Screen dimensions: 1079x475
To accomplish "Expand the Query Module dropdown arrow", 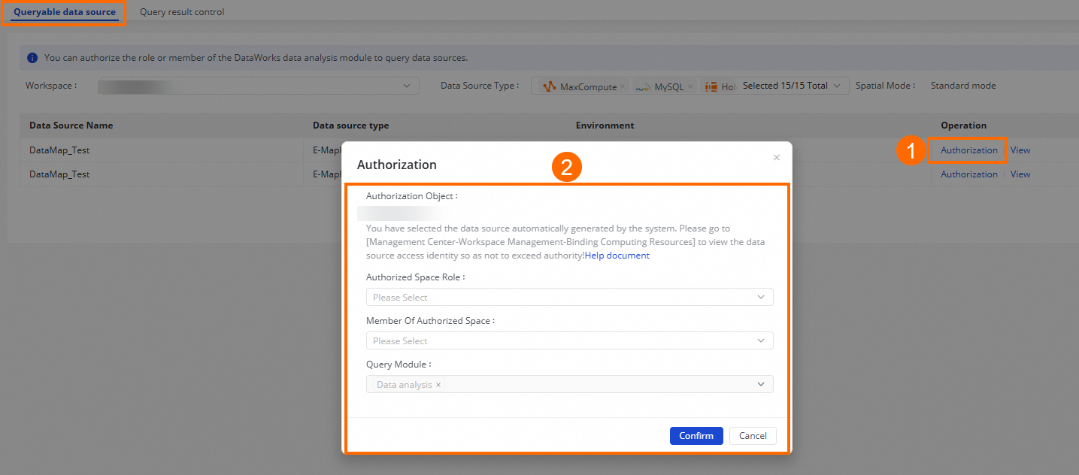I will click(761, 385).
